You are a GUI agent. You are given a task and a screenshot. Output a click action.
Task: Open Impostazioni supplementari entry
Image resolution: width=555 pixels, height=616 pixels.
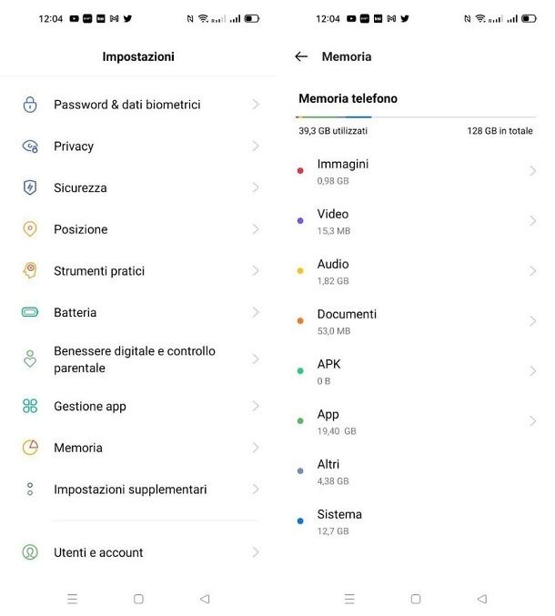pyautogui.click(x=138, y=490)
